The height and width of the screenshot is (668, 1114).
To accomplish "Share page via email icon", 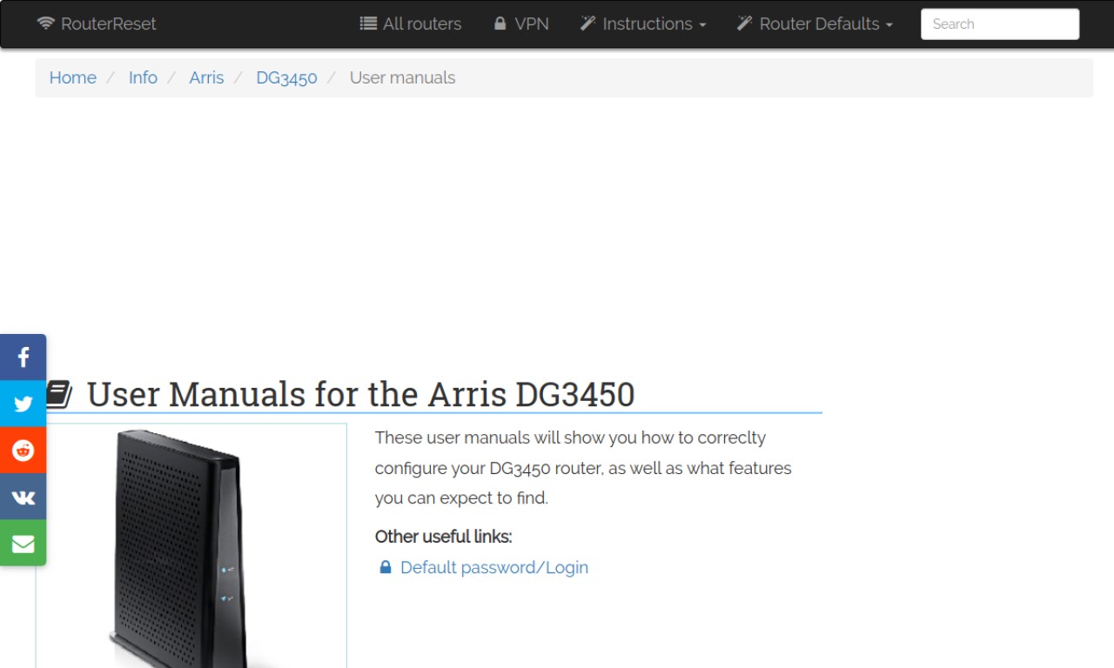I will point(23,544).
